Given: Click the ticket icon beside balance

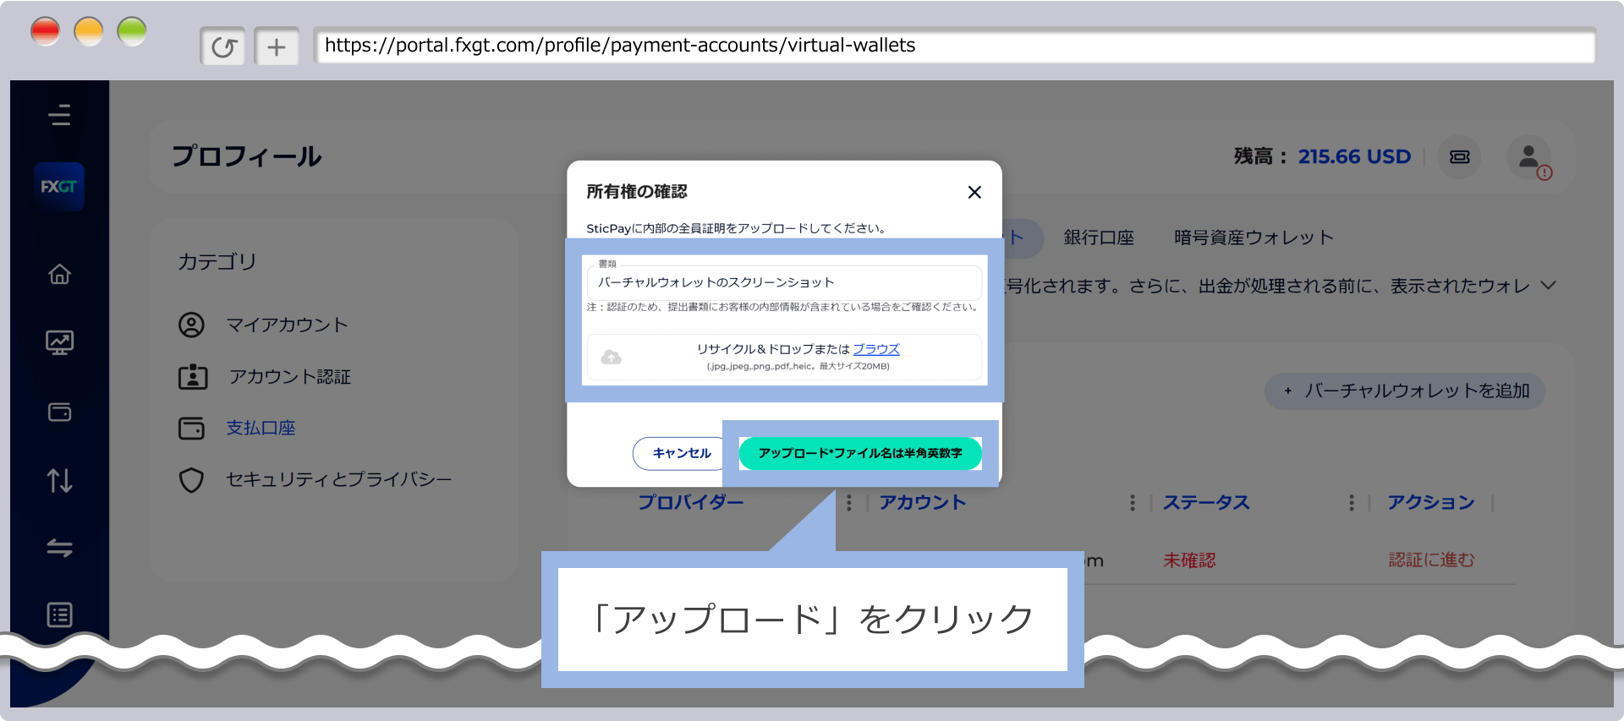Looking at the screenshot, I should (x=1460, y=157).
